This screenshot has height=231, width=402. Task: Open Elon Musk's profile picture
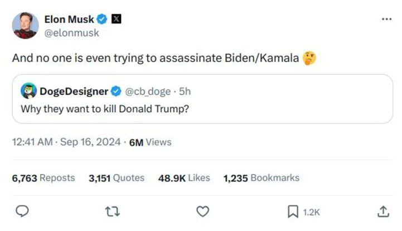pos(25,26)
